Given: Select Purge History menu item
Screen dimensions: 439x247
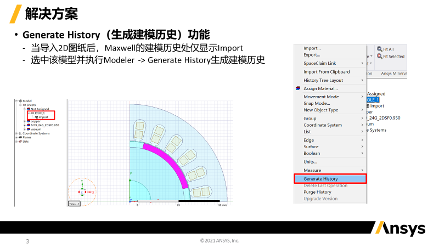Looking at the screenshot, I should (x=317, y=192).
